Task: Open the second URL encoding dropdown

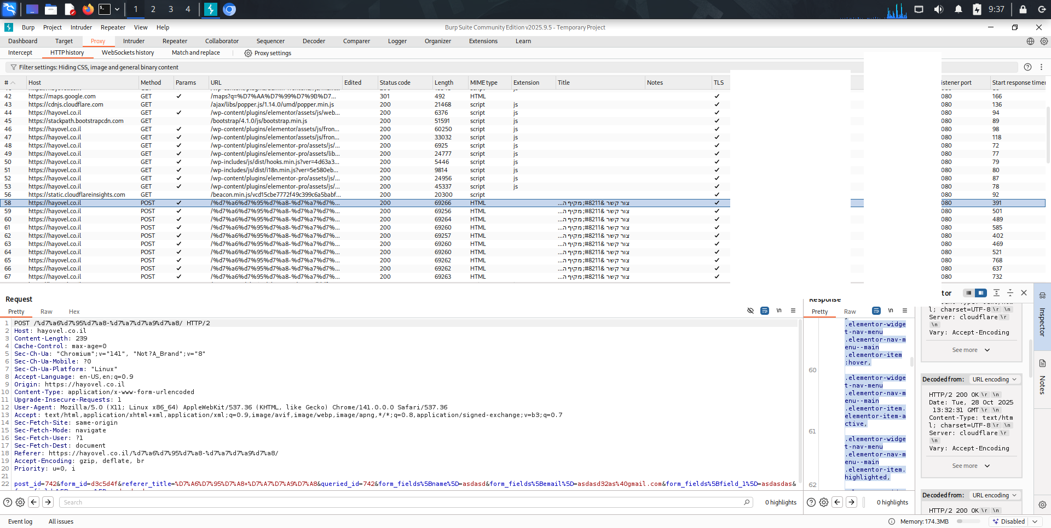Action: point(995,495)
